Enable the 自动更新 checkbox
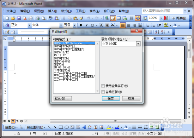The width and height of the screenshot is (194, 138). pyautogui.click(x=103, y=92)
